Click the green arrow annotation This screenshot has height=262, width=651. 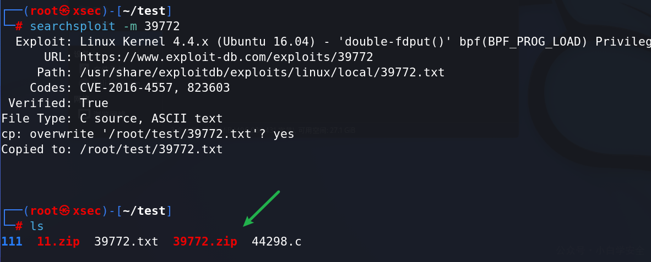pyautogui.click(x=261, y=209)
